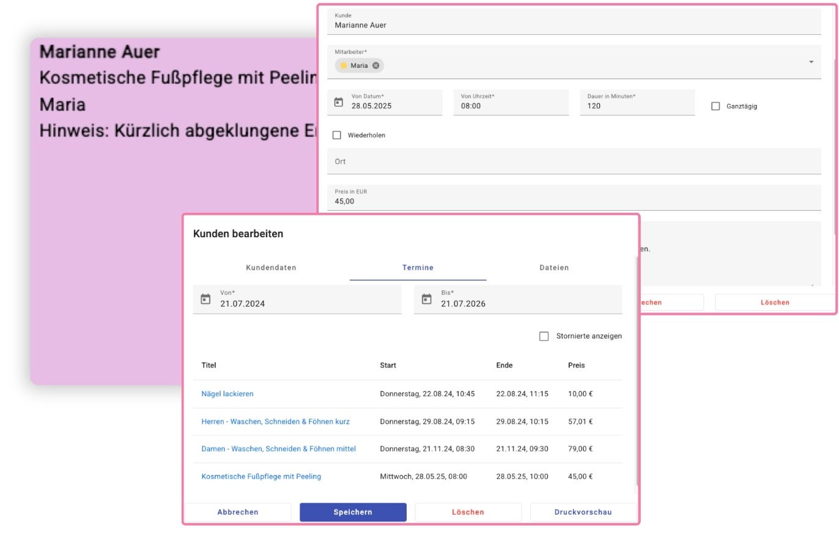Viewport: 839px width, 538px height.
Task: Select the Termine tab
Action: pos(418,268)
